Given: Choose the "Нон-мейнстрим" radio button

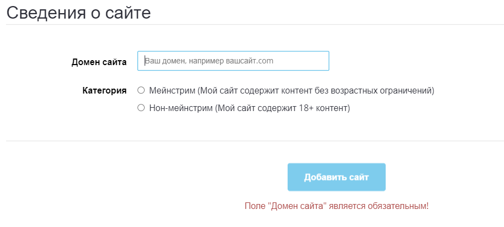Looking at the screenshot, I should pyautogui.click(x=141, y=108).
